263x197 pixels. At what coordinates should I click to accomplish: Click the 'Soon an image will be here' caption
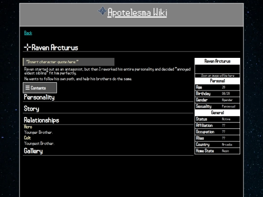point(217,76)
